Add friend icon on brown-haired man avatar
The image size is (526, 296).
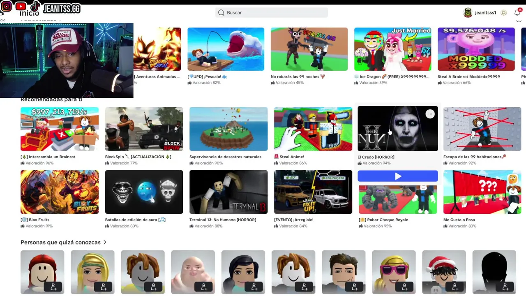point(355,287)
